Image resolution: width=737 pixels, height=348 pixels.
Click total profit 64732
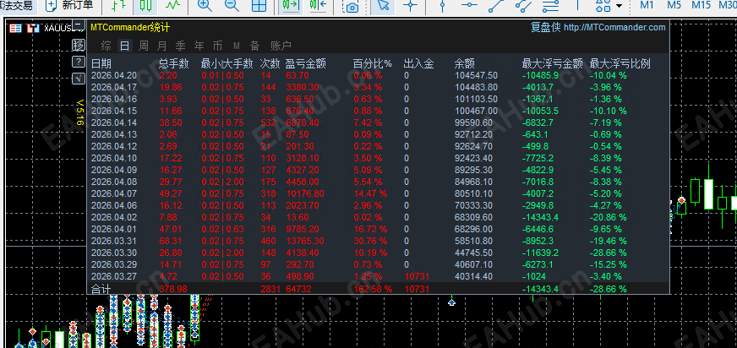[x=298, y=289]
